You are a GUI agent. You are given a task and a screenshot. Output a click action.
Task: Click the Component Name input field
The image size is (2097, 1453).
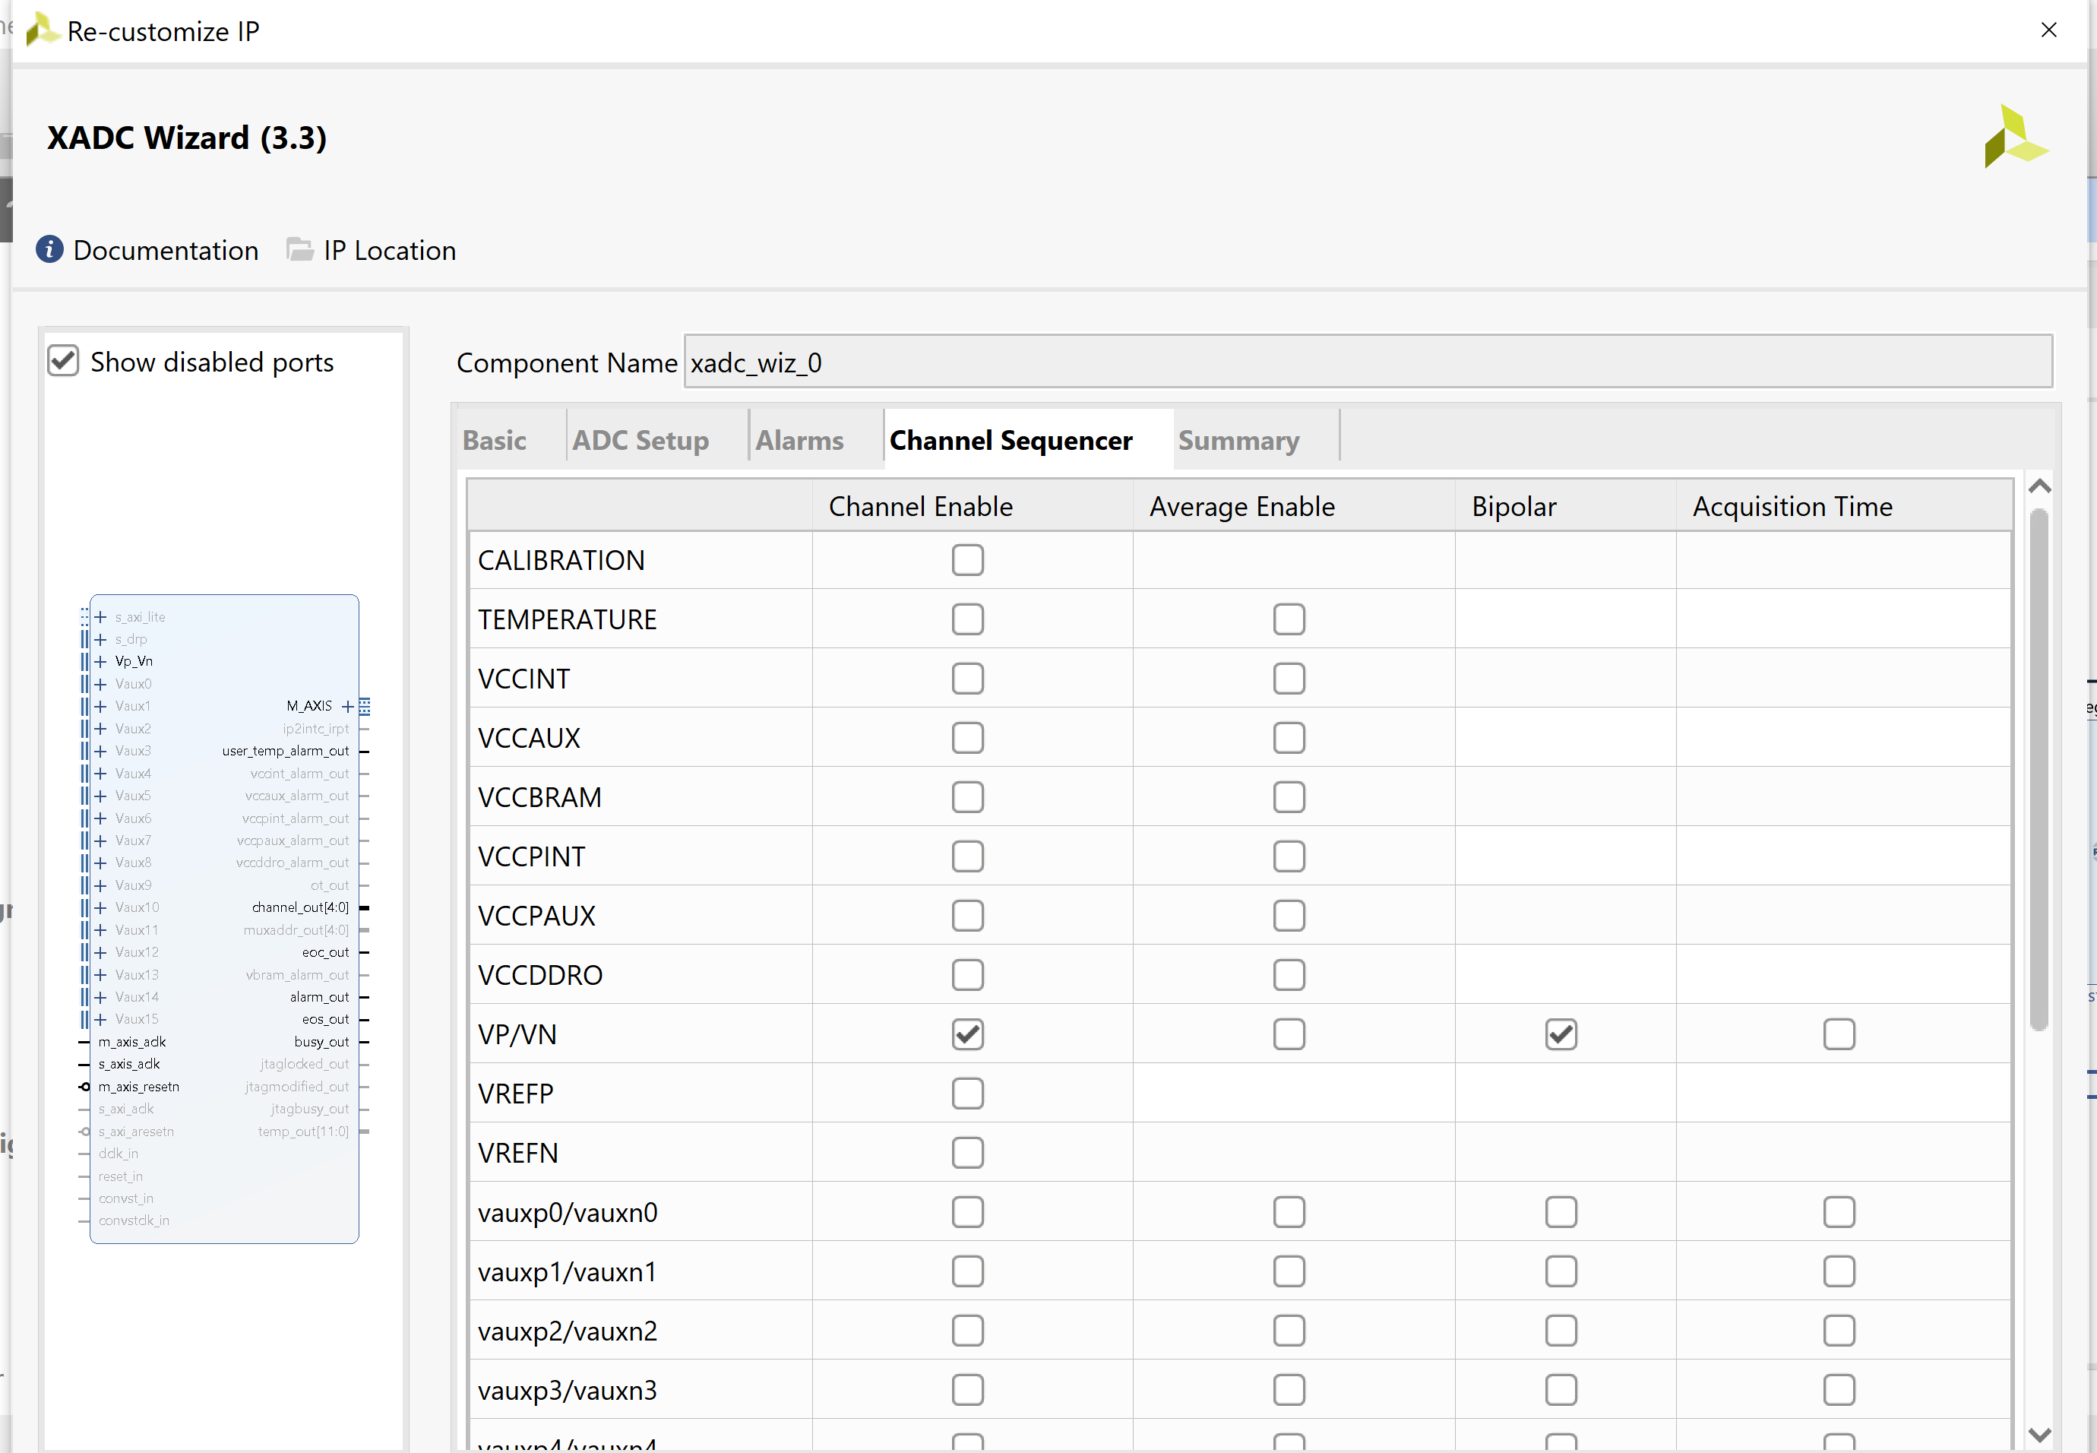(x=1367, y=362)
